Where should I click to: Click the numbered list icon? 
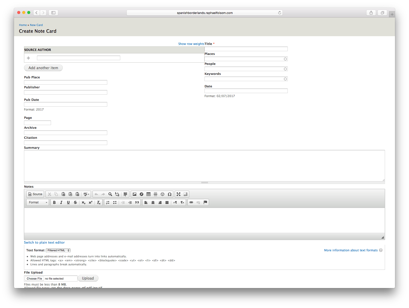click(x=108, y=202)
